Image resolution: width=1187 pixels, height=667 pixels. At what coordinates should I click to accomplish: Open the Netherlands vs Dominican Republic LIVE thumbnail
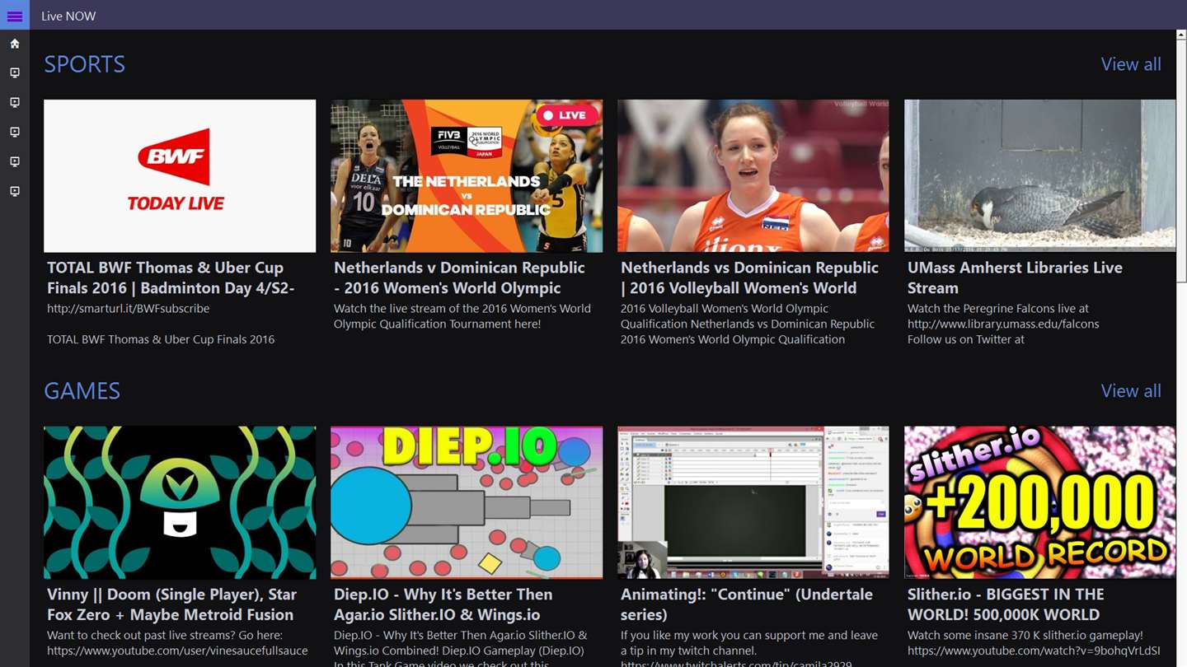tap(467, 176)
